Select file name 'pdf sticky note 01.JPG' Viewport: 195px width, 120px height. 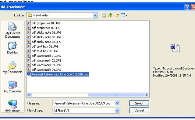[46, 33]
